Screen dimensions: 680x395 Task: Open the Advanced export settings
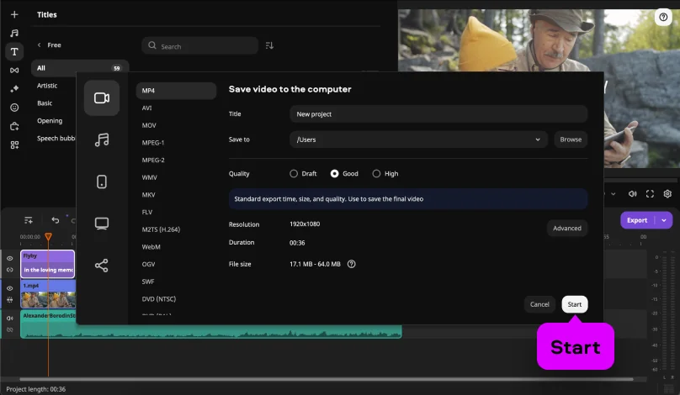coord(567,228)
